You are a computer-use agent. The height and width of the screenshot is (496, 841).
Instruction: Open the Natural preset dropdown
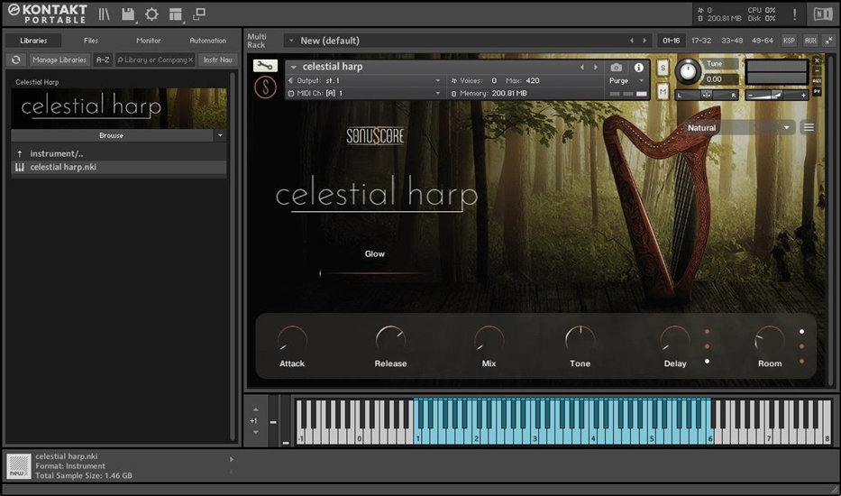click(739, 128)
